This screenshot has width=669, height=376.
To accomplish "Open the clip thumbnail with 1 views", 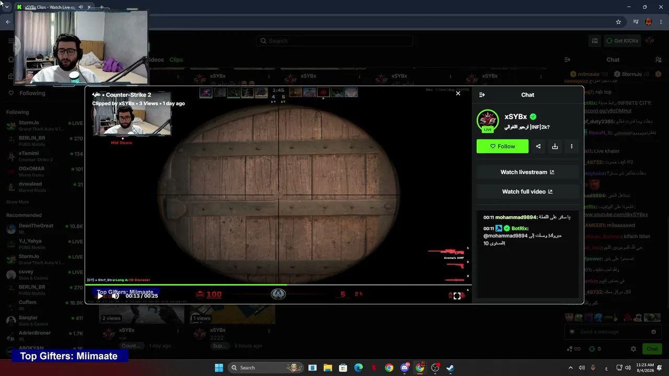I will [x=233, y=314].
